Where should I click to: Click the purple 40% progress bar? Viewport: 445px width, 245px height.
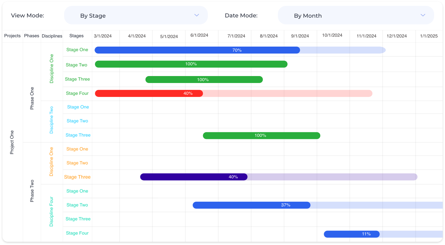click(194, 177)
